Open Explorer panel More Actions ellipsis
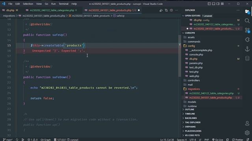The width and height of the screenshot is (252, 141). point(238,10)
